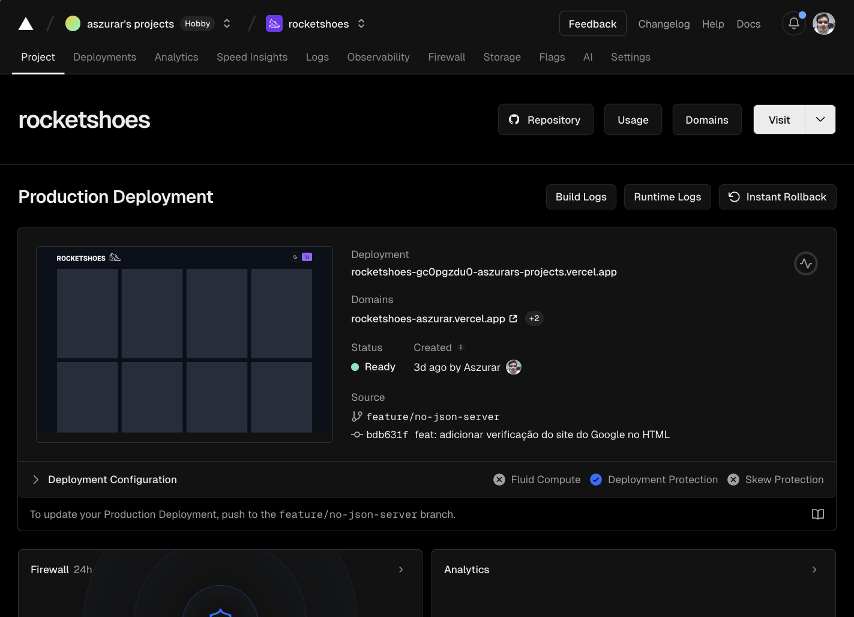The image size is (854, 617).
Task: Open the Docs link
Action: 748,24
